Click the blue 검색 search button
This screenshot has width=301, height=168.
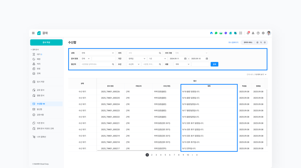pos(214,64)
